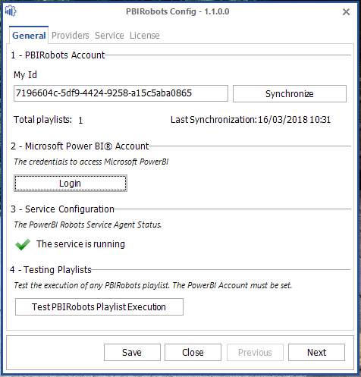Close the PBIRobots Config window with X
This screenshot has height=377, width=361.
coord(346,11)
